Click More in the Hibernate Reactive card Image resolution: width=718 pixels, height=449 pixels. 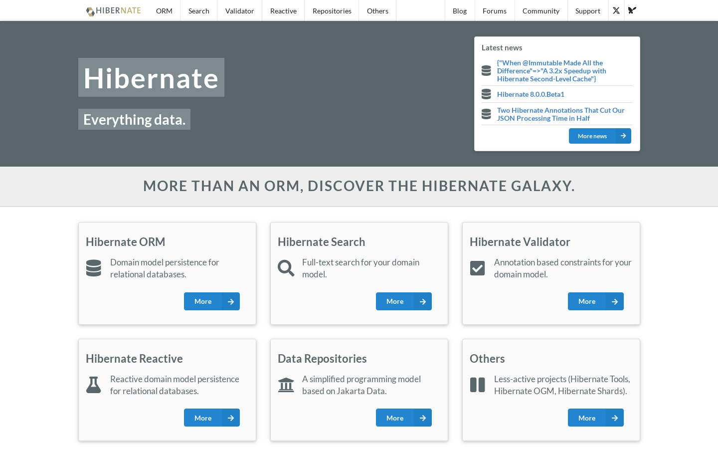pos(212,418)
